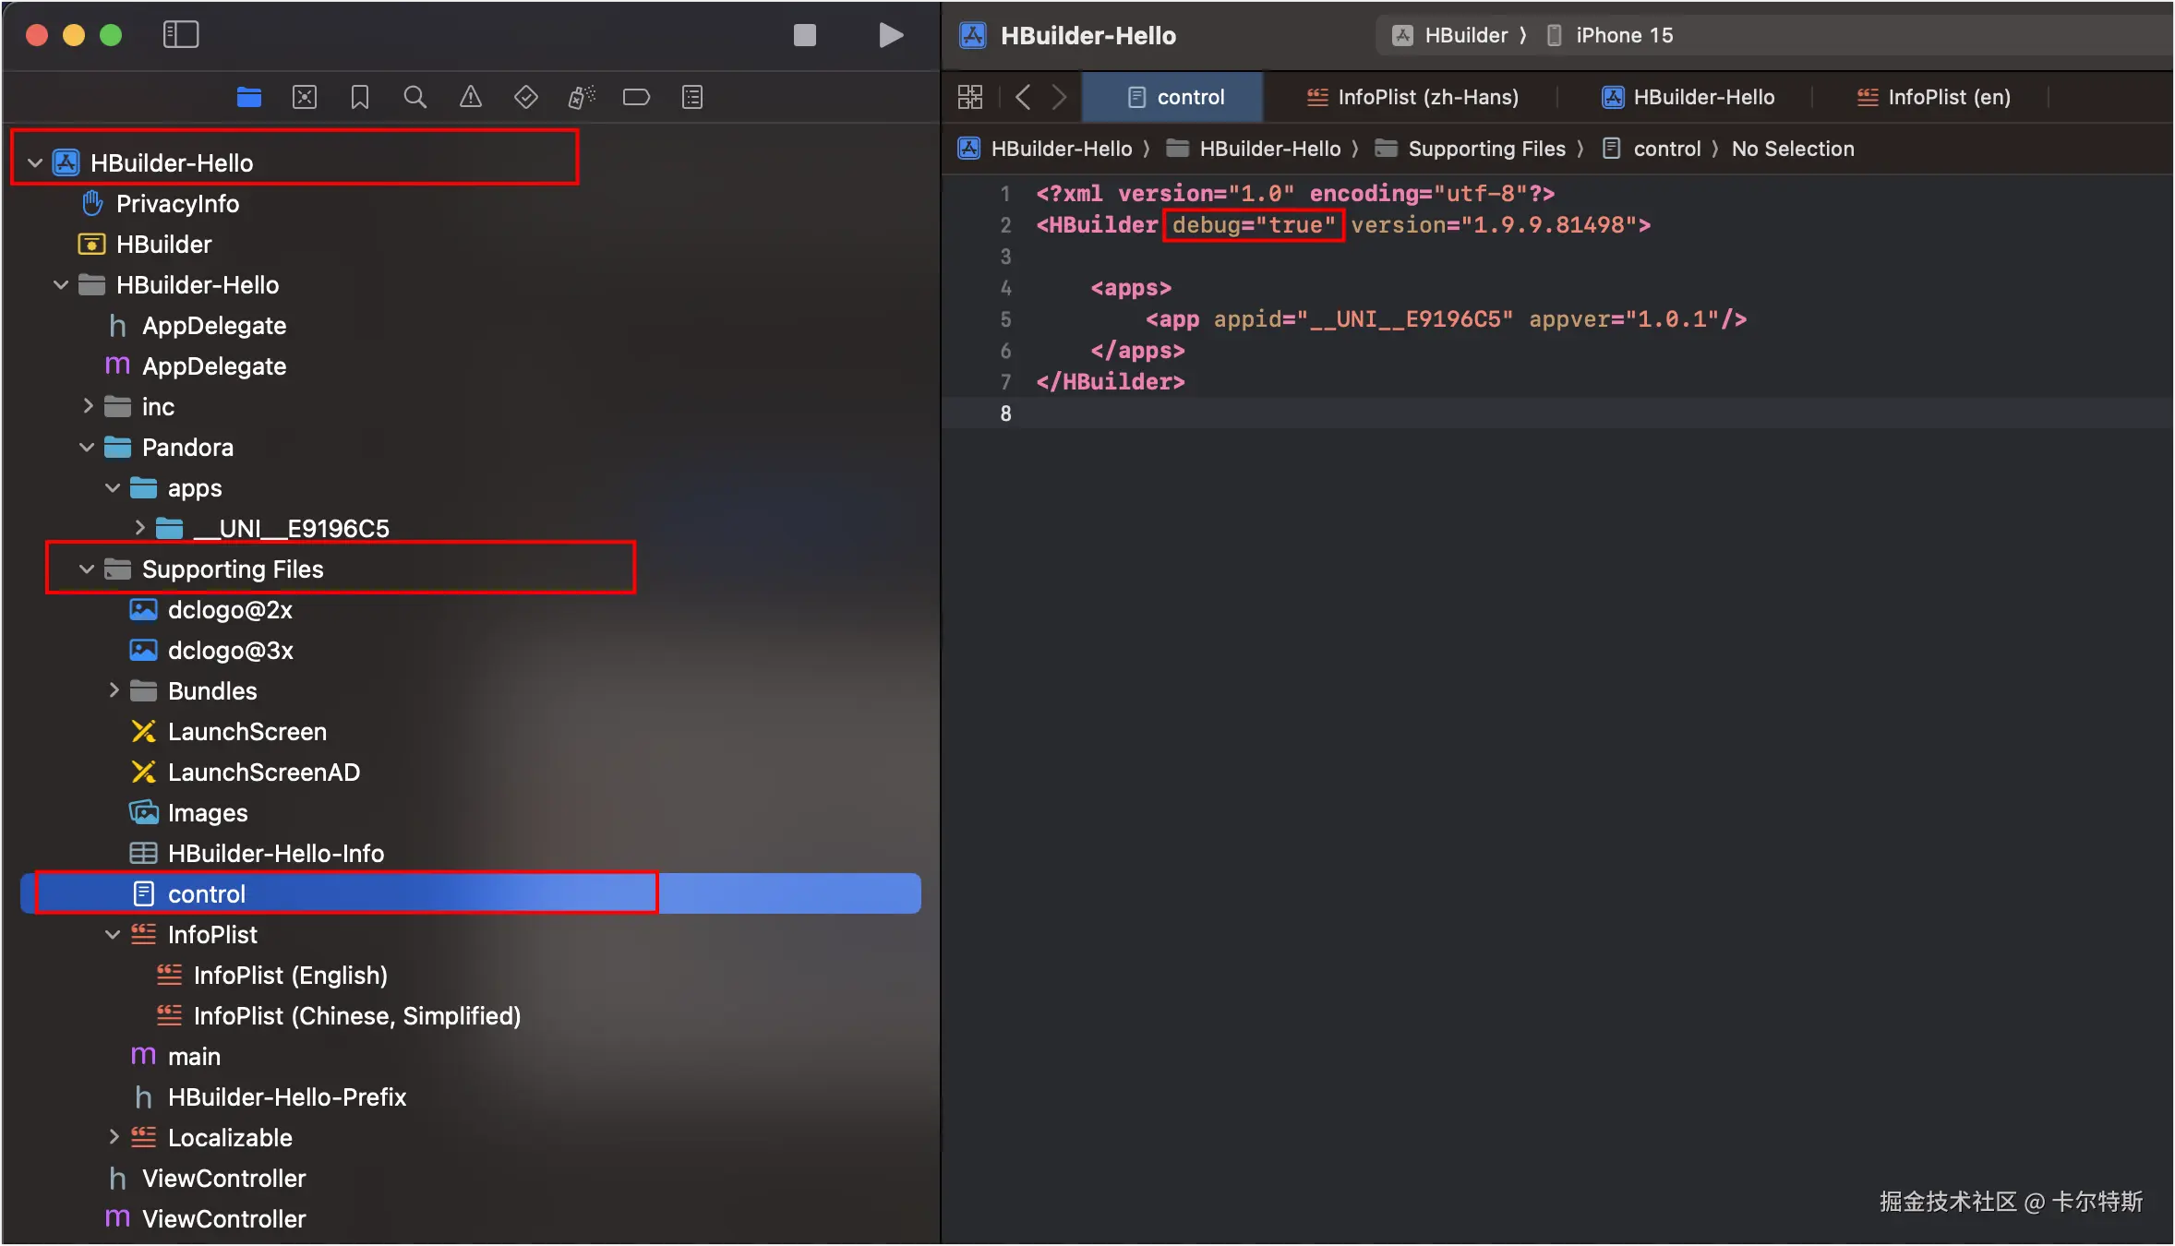Show the Issue navigator warning icon

tap(471, 97)
